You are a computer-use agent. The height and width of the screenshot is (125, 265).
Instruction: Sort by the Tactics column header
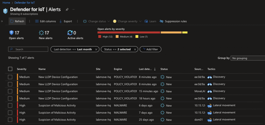point(211,69)
